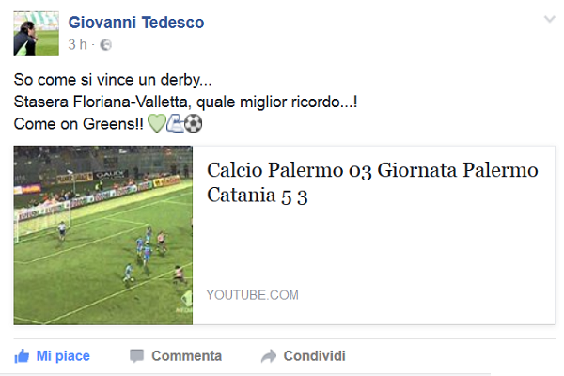Click the green heart emoji in the post
Image resolution: width=564 pixels, height=376 pixels.
[x=157, y=123]
